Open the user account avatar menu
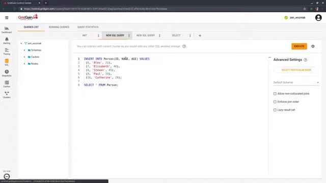The width and height of the screenshot is (326, 183). (x=318, y=18)
